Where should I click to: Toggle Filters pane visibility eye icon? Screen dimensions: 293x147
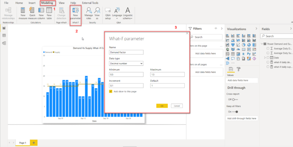pos(216,29)
